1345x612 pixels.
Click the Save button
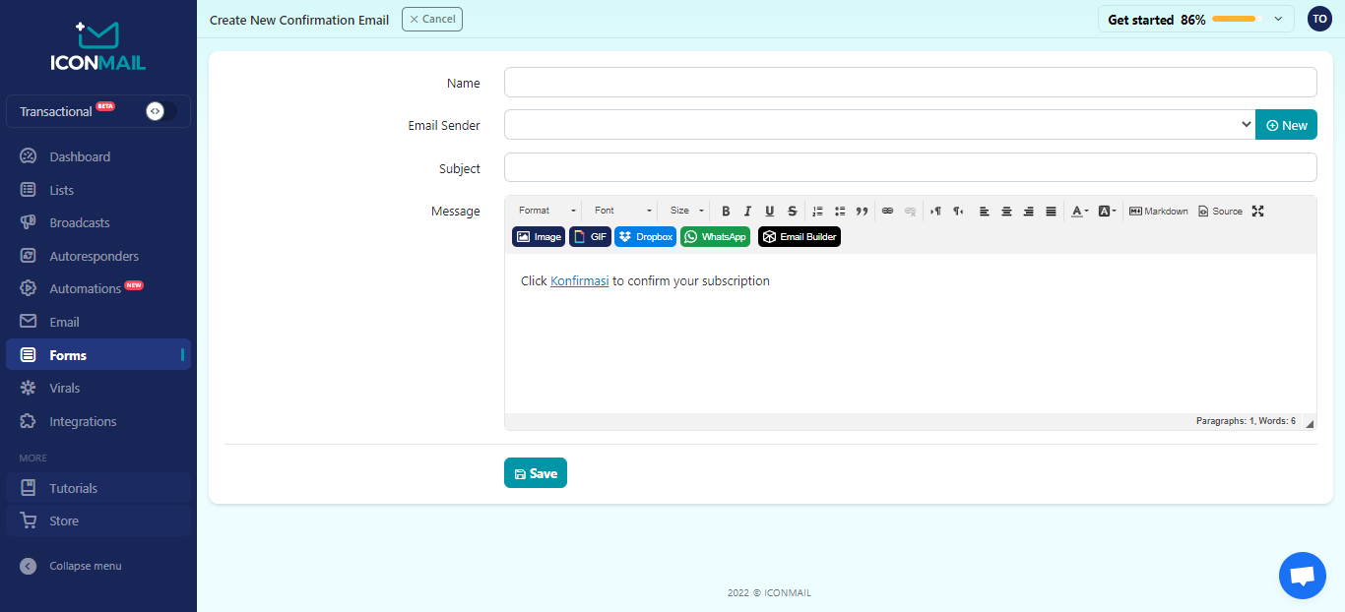[x=536, y=473]
